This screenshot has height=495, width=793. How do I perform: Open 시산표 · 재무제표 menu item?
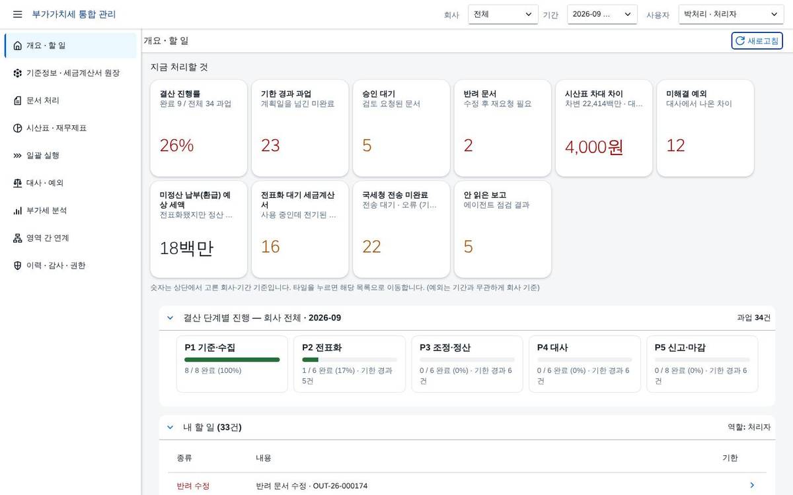point(71,128)
